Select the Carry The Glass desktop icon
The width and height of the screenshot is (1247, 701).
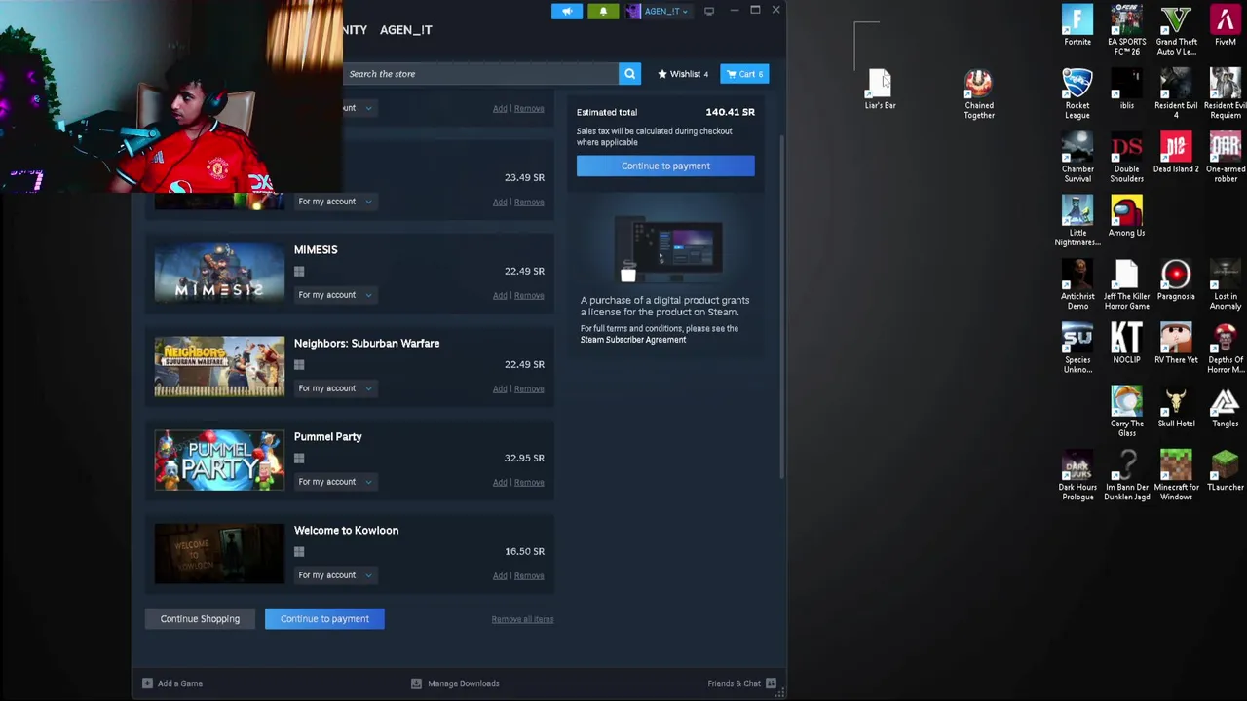[1126, 411]
